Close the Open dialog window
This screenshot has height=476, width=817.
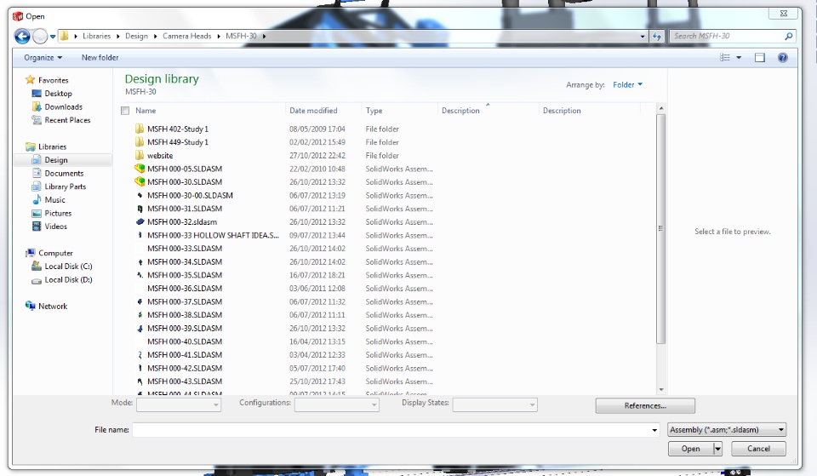click(783, 14)
